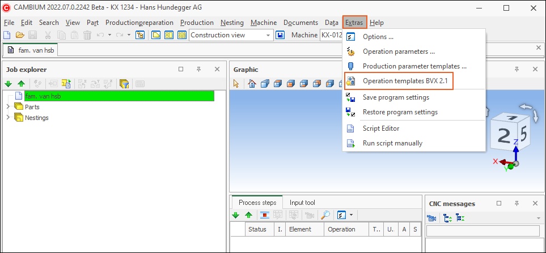Choose Restore program settings entry
The height and width of the screenshot is (253, 546).
(414, 112)
